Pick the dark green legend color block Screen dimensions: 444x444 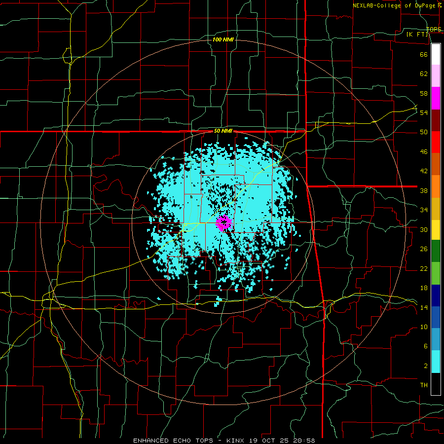pos(436,251)
